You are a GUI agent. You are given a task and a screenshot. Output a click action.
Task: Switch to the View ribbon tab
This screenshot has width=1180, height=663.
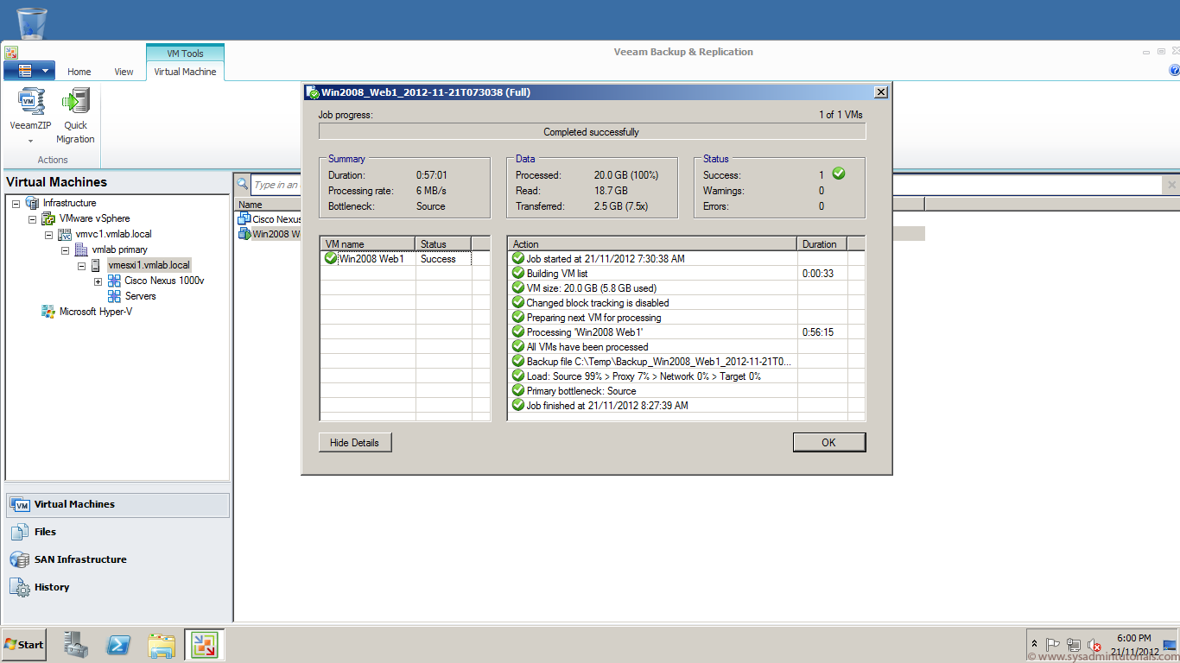pyautogui.click(x=124, y=72)
